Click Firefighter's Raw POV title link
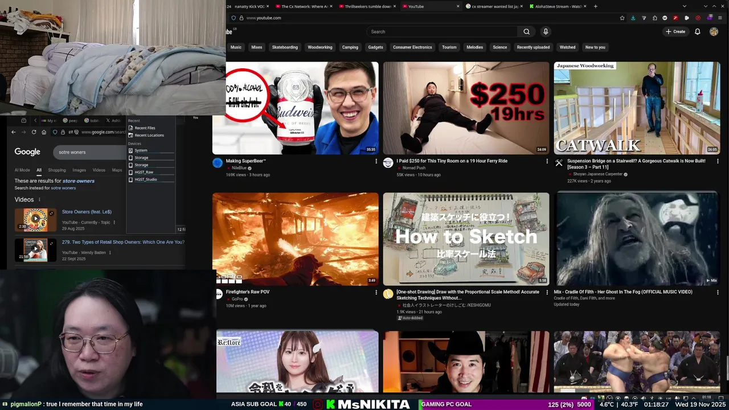 [x=248, y=292]
